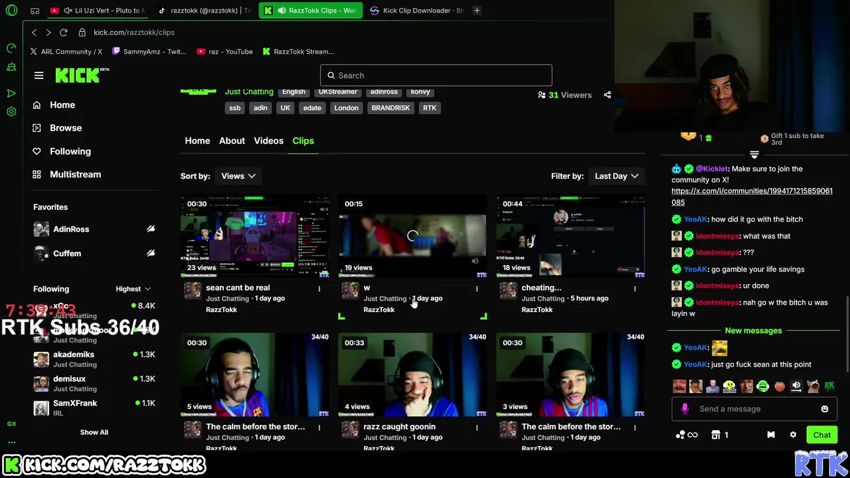
Task: Insert the strawberry emote in chat
Action: [x=780, y=386]
